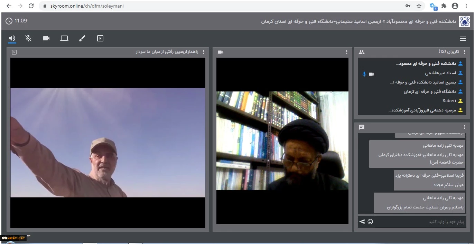The width and height of the screenshot is (475, 244).
Task: Turn on the webcam from the toolbar
Action: (46, 38)
